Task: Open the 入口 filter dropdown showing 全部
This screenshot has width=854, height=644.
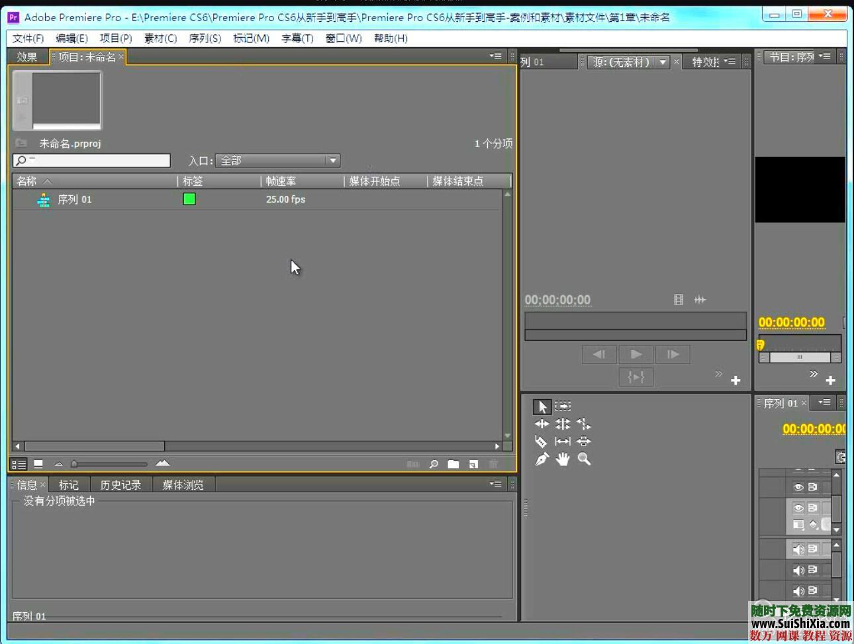Action: point(332,160)
